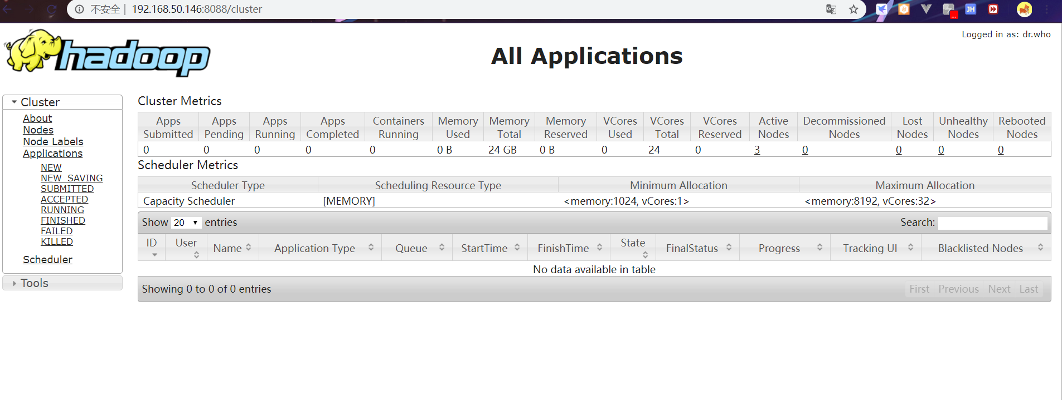Click the browser address bar URL
This screenshot has width=1062, height=400.
(x=197, y=9)
